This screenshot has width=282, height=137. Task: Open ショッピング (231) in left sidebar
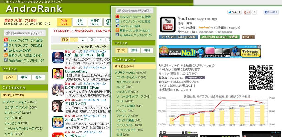17,123
